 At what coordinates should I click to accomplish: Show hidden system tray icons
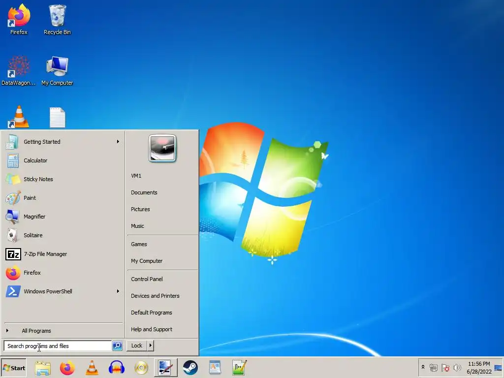click(423, 367)
